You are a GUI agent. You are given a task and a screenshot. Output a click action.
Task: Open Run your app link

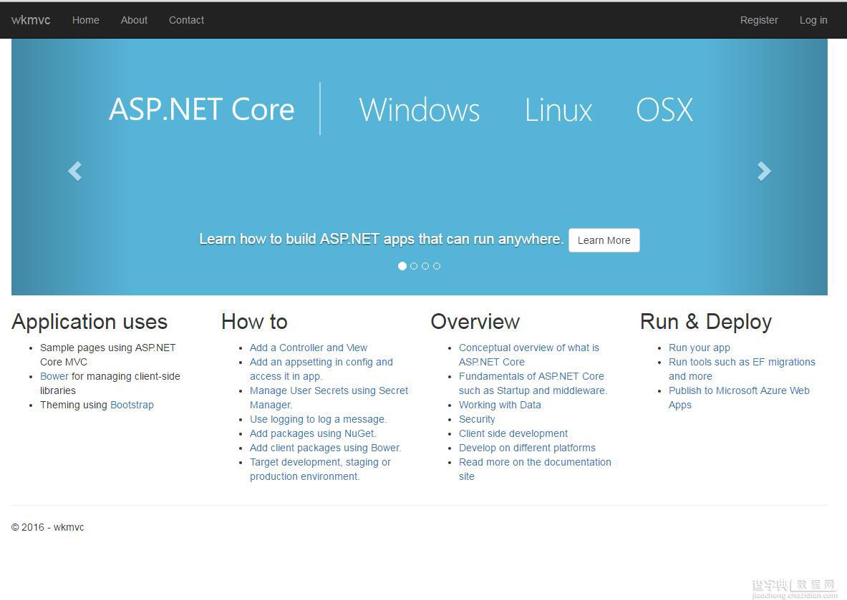pos(699,348)
